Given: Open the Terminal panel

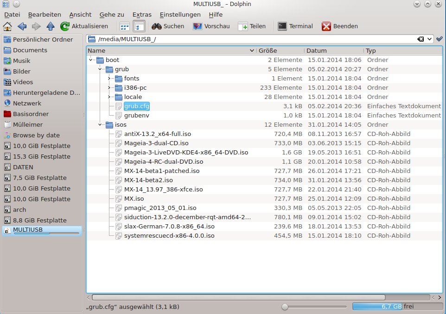Looking at the screenshot, I should (295, 26).
